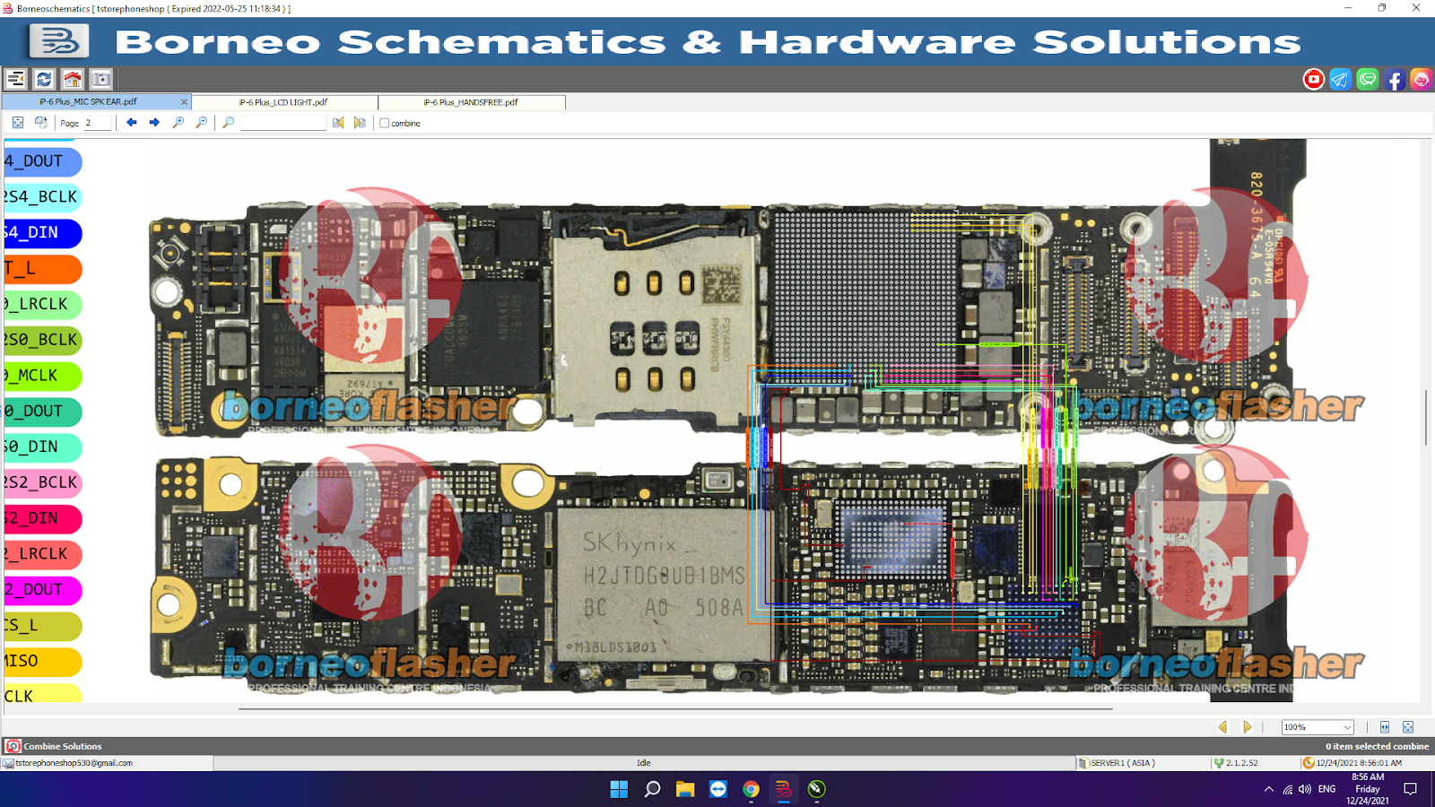Open TeamViewer from the taskbar
The image size is (1435, 807).
[718, 789]
